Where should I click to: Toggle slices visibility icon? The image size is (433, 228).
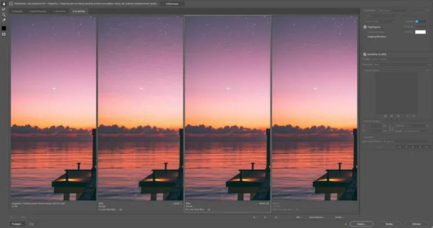point(4,33)
